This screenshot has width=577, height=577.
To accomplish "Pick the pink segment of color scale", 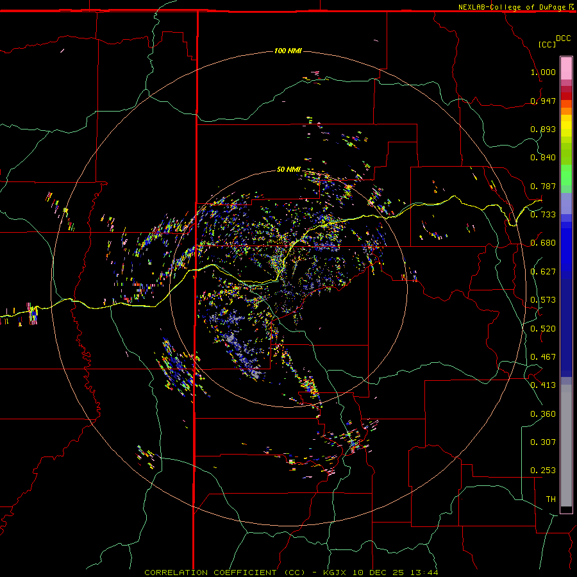I will click(x=566, y=69).
